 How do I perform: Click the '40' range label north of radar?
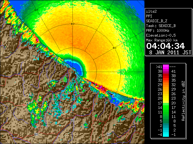pyautogui.click(x=72, y=24)
